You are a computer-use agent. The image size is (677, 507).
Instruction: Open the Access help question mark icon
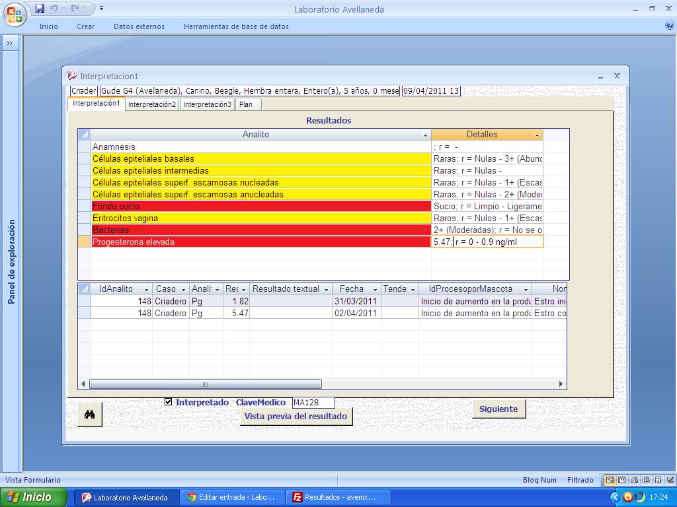pos(669,26)
